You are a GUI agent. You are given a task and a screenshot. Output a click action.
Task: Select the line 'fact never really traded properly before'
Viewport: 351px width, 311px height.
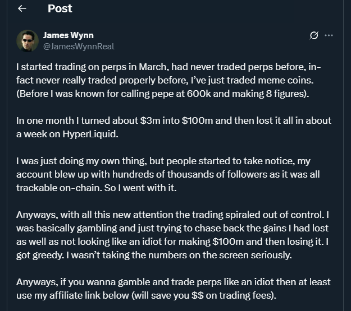(x=165, y=81)
